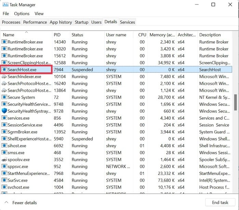The image size is (239, 210).
Task: Click the smss.exe process icon
Action: coord(4,152)
